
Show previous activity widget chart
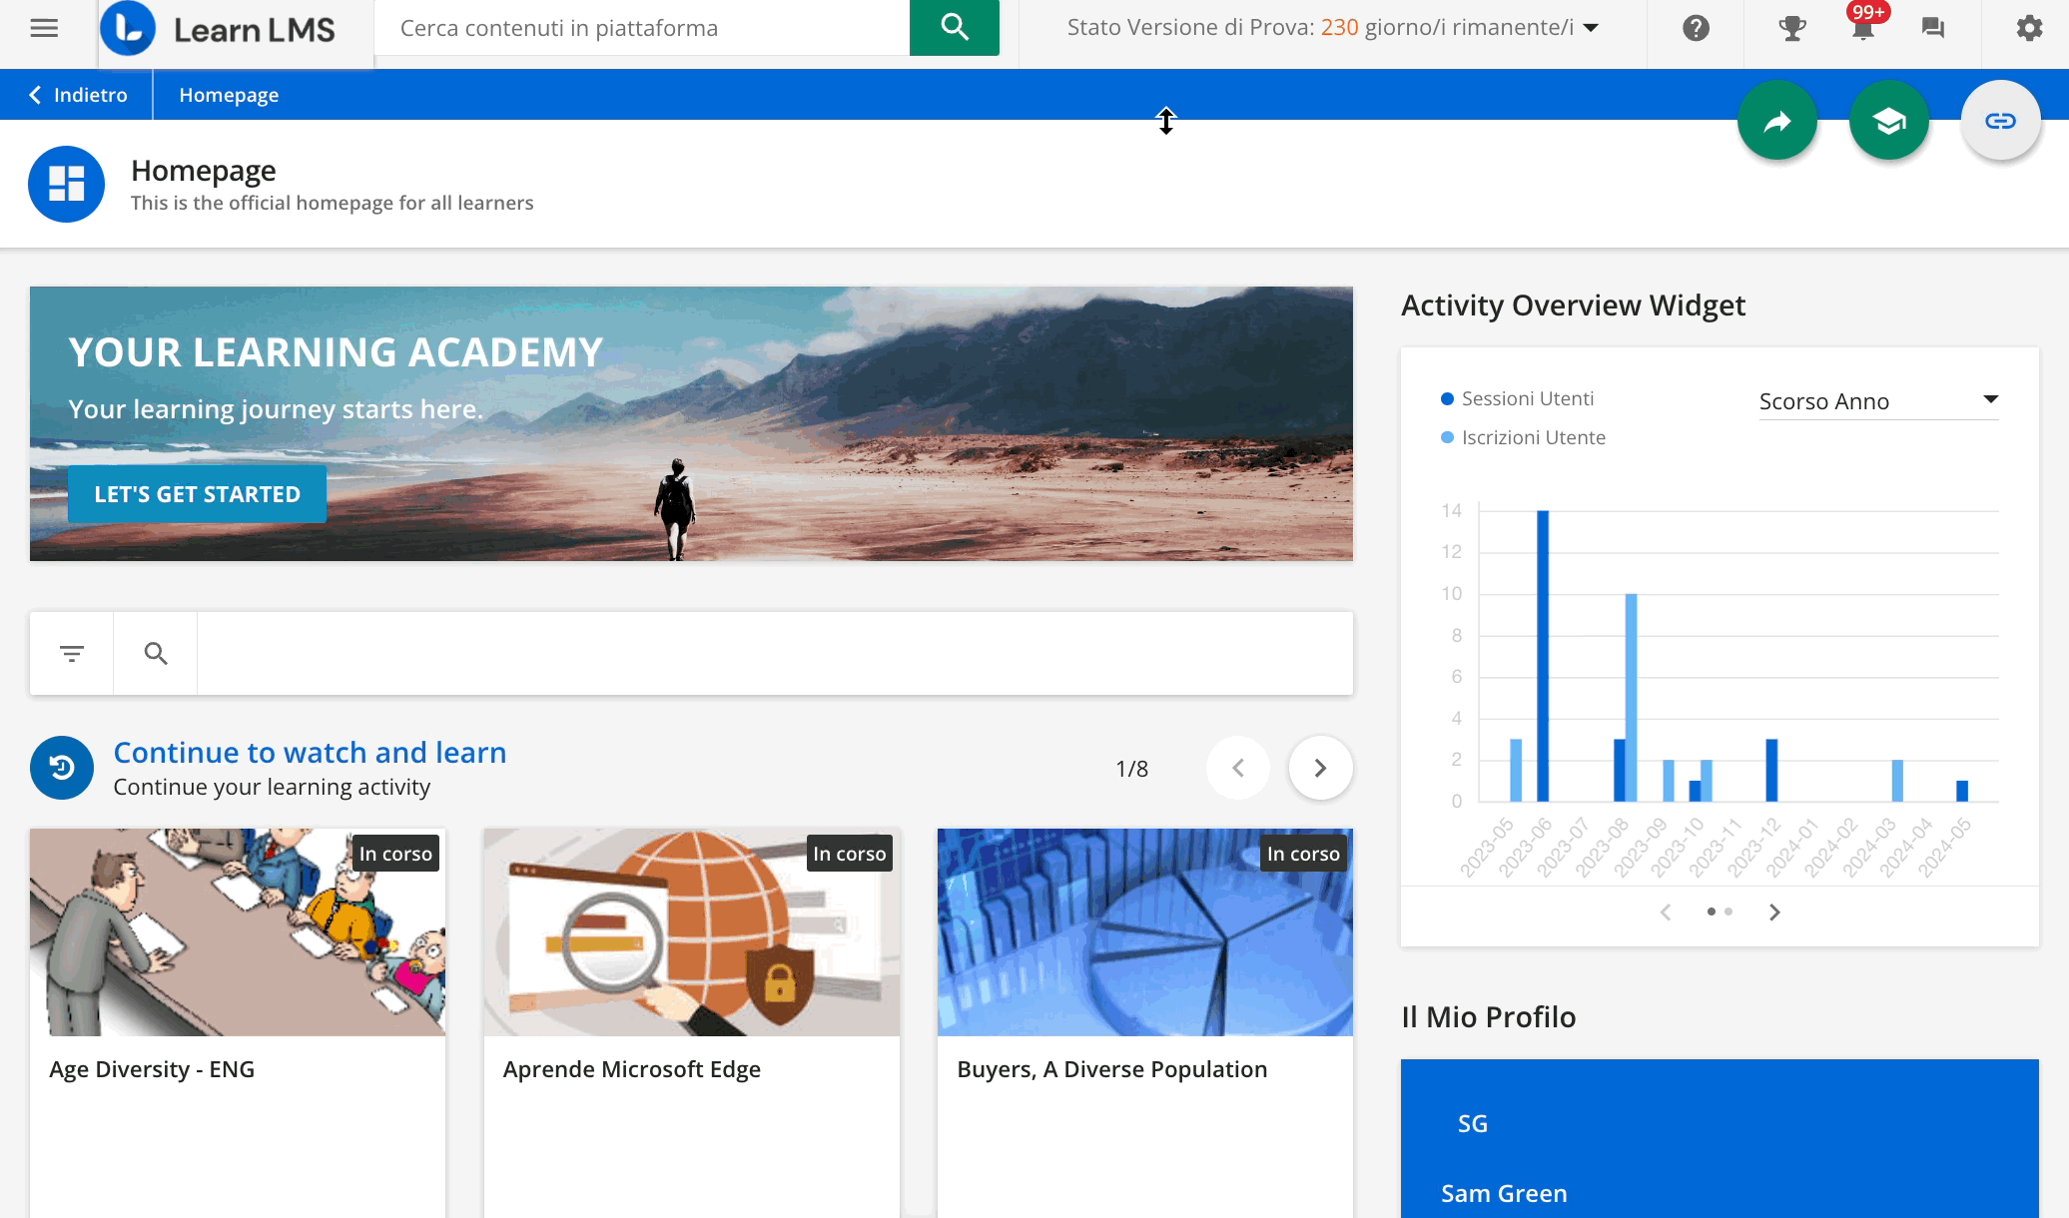(x=1665, y=913)
